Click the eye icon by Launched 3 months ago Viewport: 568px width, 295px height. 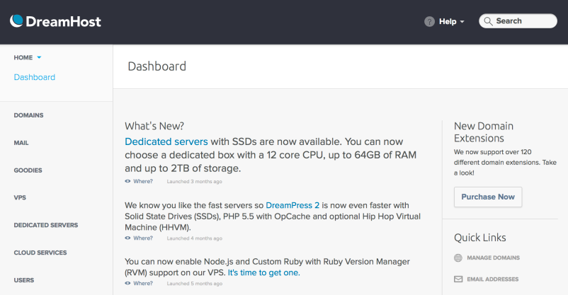click(127, 181)
